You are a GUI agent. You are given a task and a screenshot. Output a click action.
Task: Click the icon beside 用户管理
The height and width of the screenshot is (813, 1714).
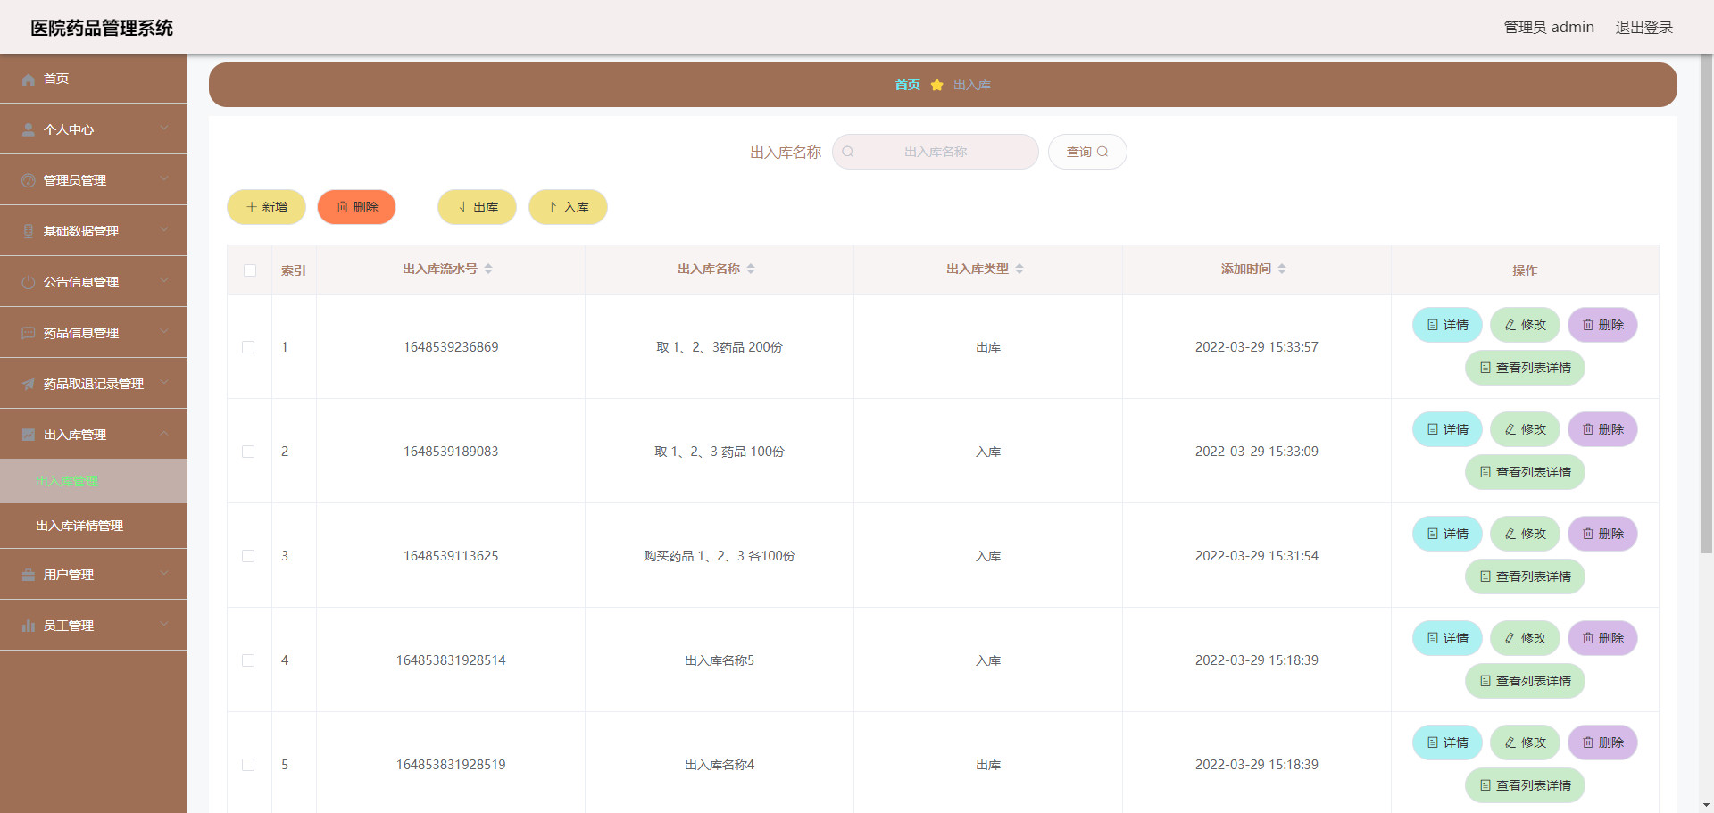click(29, 576)
